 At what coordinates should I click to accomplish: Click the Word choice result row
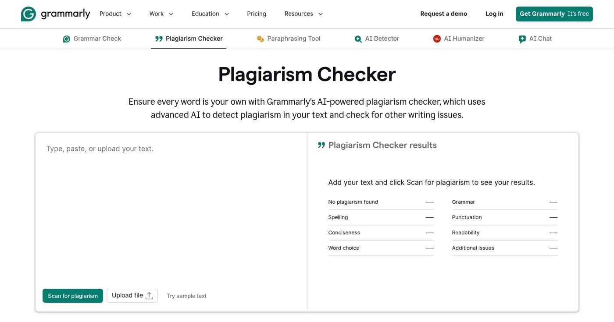(381, 248)
